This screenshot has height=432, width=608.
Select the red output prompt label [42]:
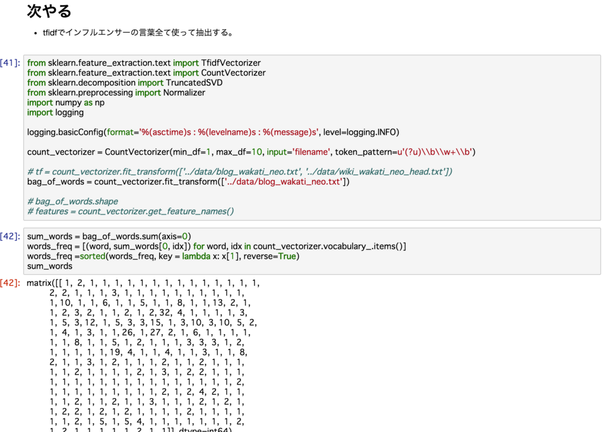click(x=10, y=283)
